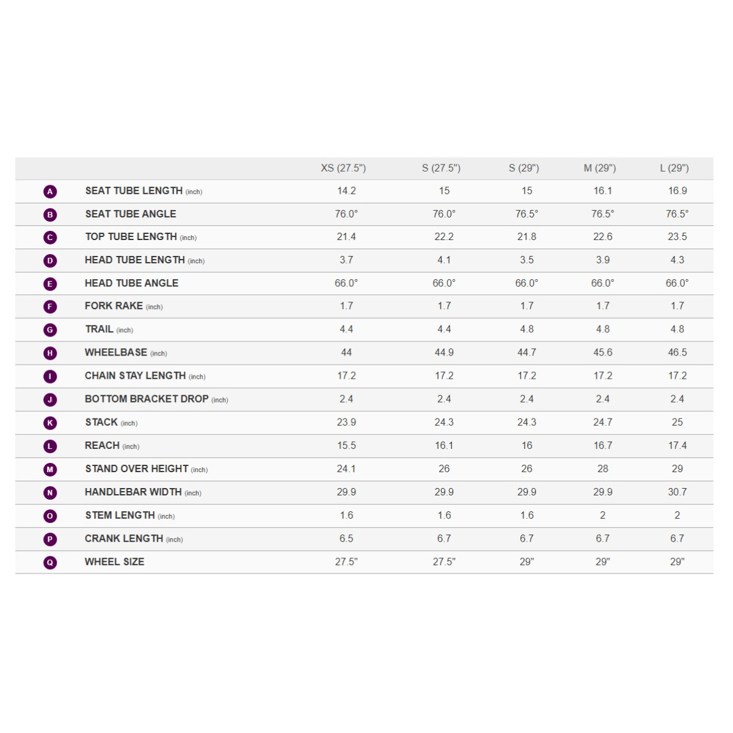Select the purple G trail badge

50,330
